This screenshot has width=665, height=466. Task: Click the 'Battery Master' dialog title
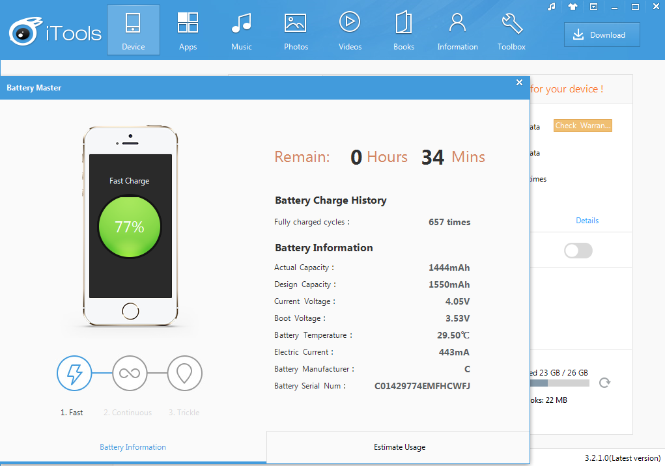[34, 88]
